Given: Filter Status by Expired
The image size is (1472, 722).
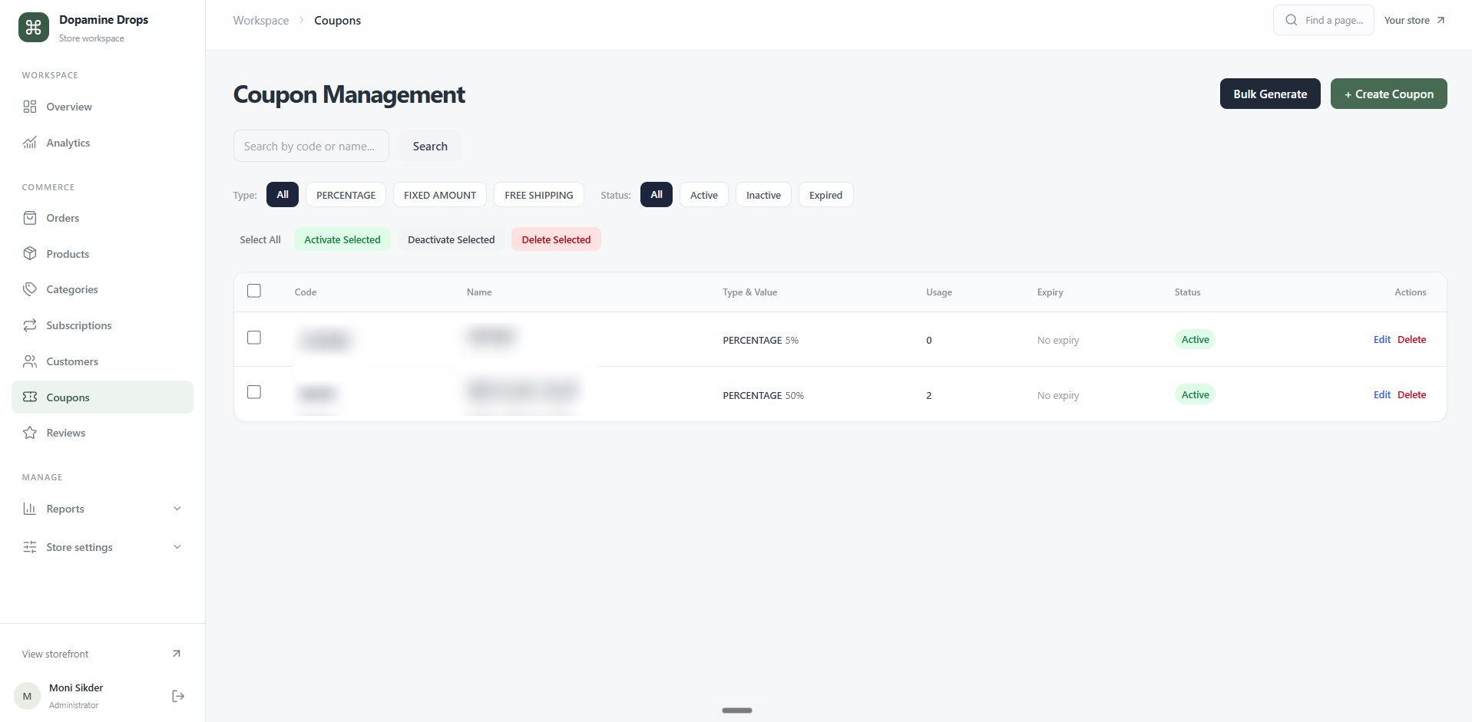Looking at the screenshot, I should point(826,195).
